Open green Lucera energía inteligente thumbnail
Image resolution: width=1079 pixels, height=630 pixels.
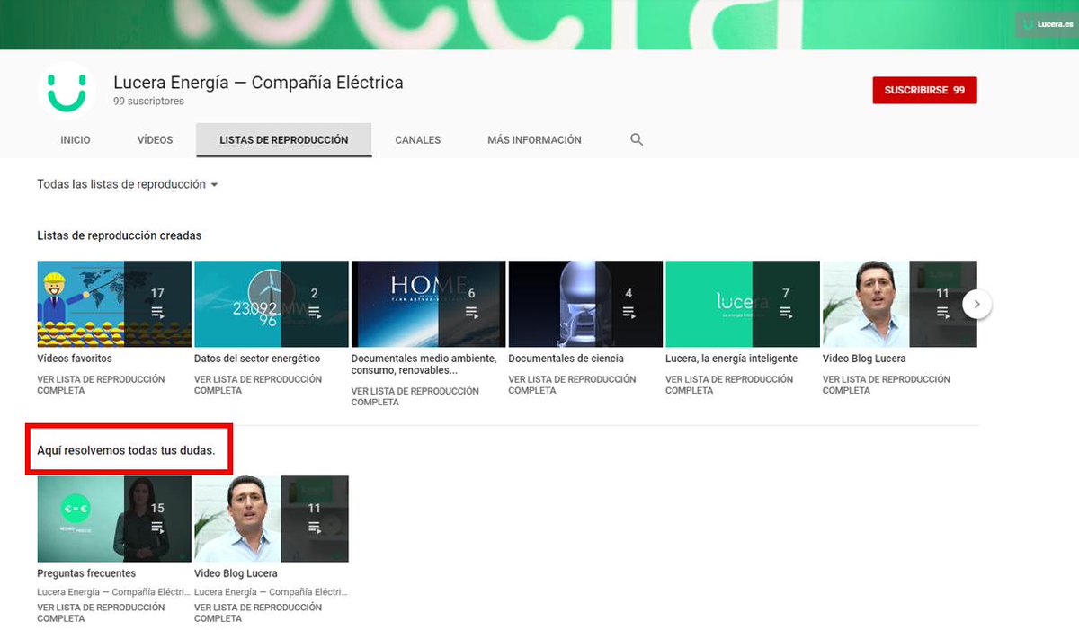743,304
